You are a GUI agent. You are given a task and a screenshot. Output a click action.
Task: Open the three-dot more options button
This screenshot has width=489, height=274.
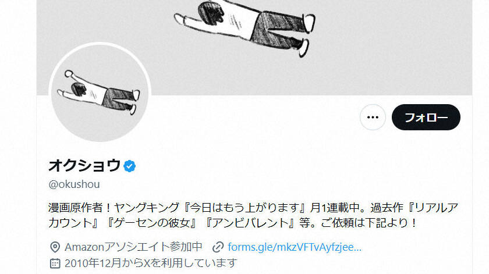(373, 117)
